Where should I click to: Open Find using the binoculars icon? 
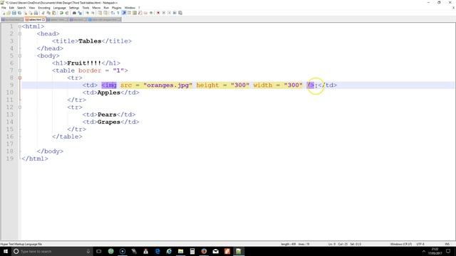point(74,13)
